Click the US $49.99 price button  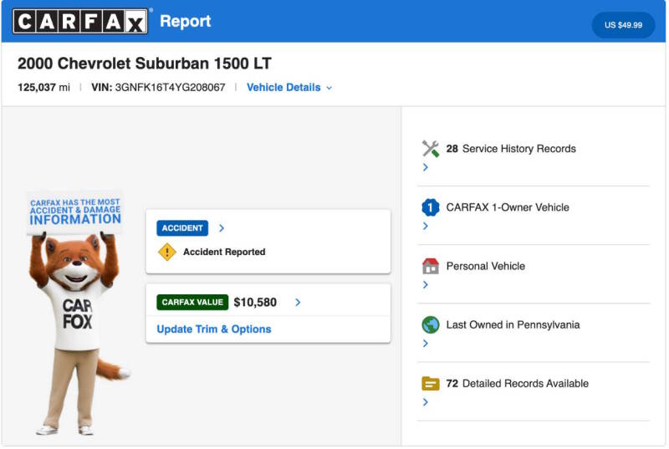[x=623, y=25]
